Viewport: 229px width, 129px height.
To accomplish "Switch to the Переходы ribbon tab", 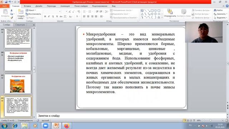I will [52, 6].
